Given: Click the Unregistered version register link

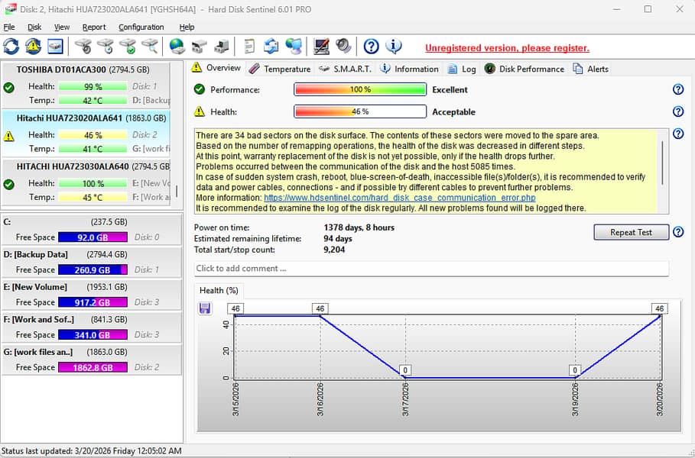Looking at the screenshot, I should tap(507, 47).
